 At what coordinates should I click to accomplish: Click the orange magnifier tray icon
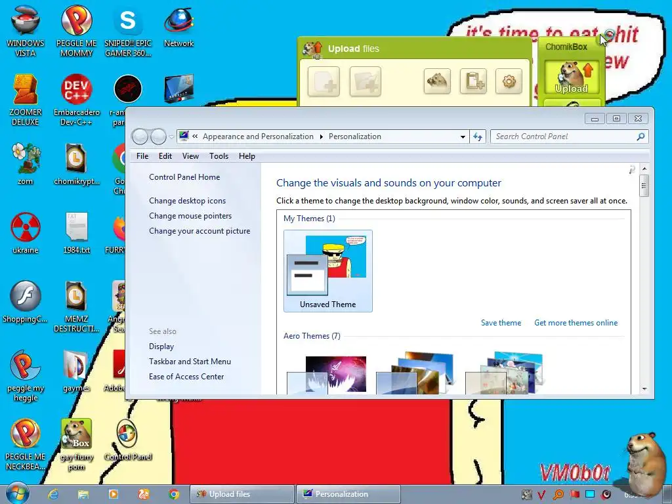[x=558, y=495]
